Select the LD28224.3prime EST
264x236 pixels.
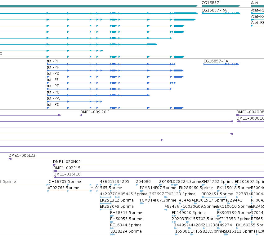click(174, 185)
